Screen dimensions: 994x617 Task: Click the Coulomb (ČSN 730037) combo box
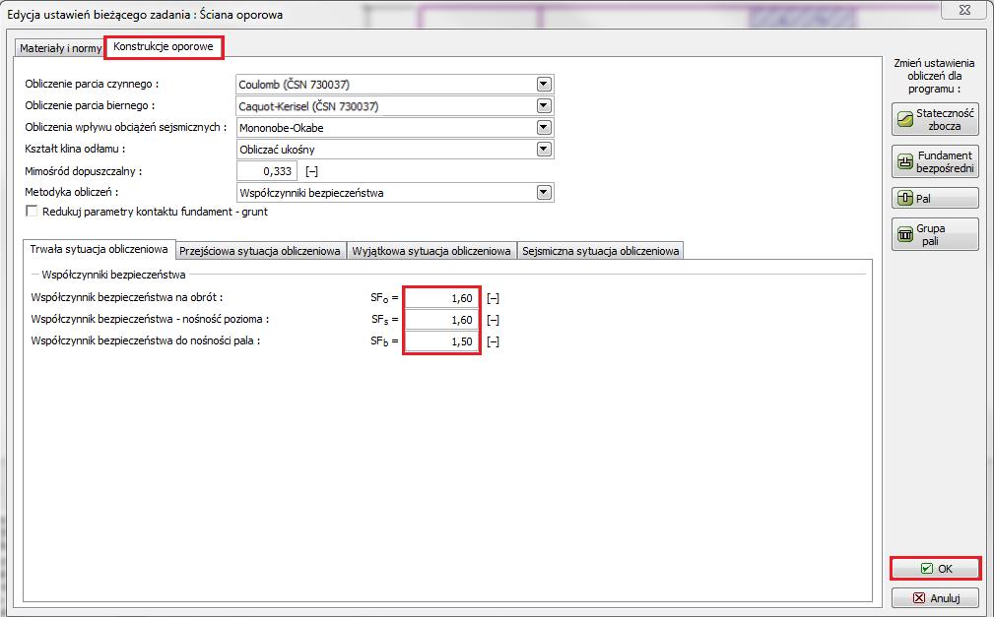[395, 85]
